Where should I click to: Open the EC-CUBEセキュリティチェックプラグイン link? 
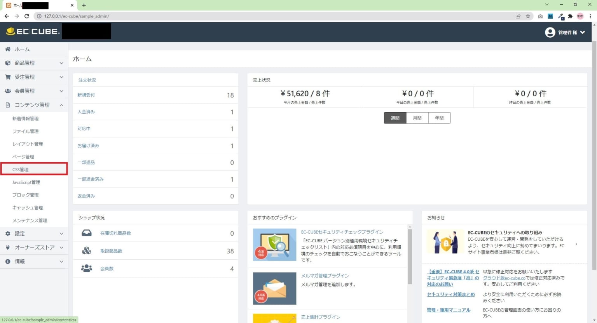342,232
